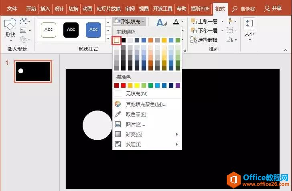Apply the black Abc shape style
Screen dimensions: 292x191
(x=71, y=30)
